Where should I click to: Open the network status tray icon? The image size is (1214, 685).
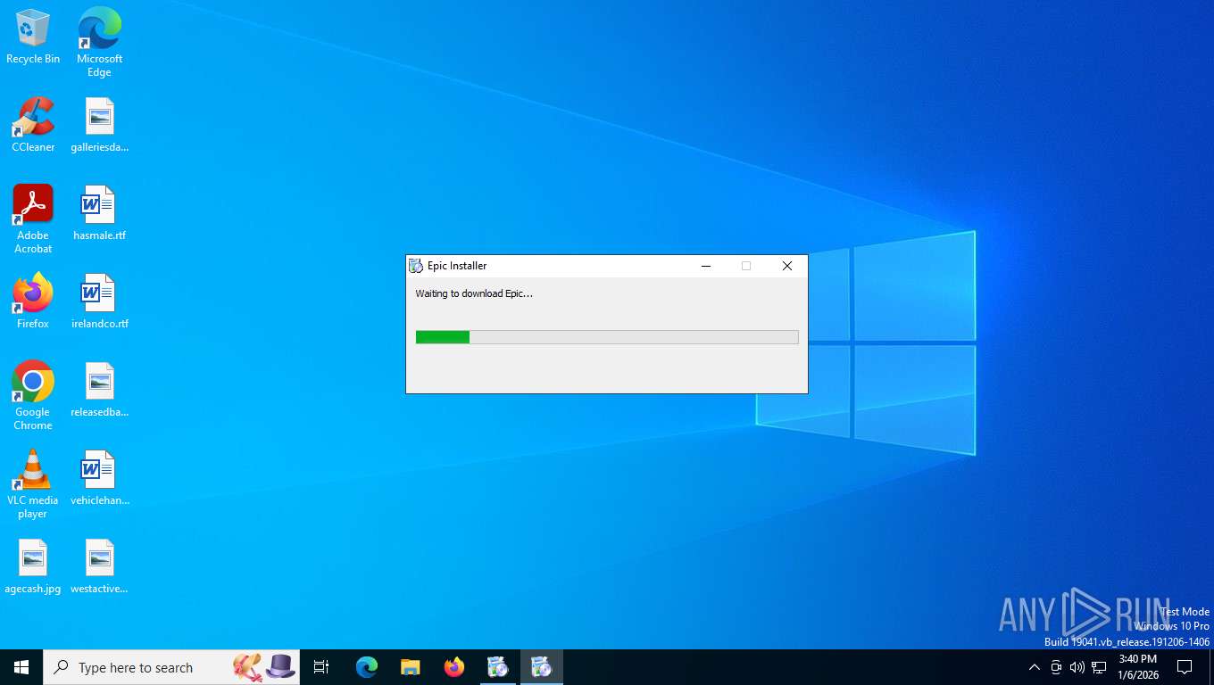1099,667
